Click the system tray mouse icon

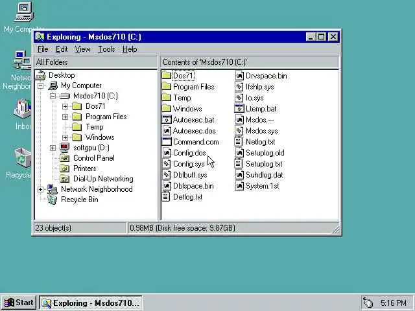(368, 303)
